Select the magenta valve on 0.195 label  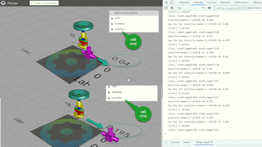pos(110,135)
